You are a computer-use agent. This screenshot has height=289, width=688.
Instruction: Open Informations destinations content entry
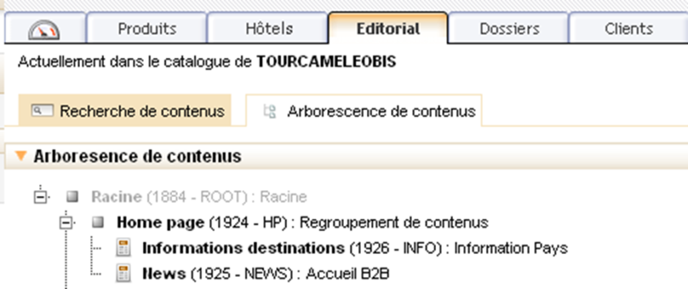click(243, 248)
